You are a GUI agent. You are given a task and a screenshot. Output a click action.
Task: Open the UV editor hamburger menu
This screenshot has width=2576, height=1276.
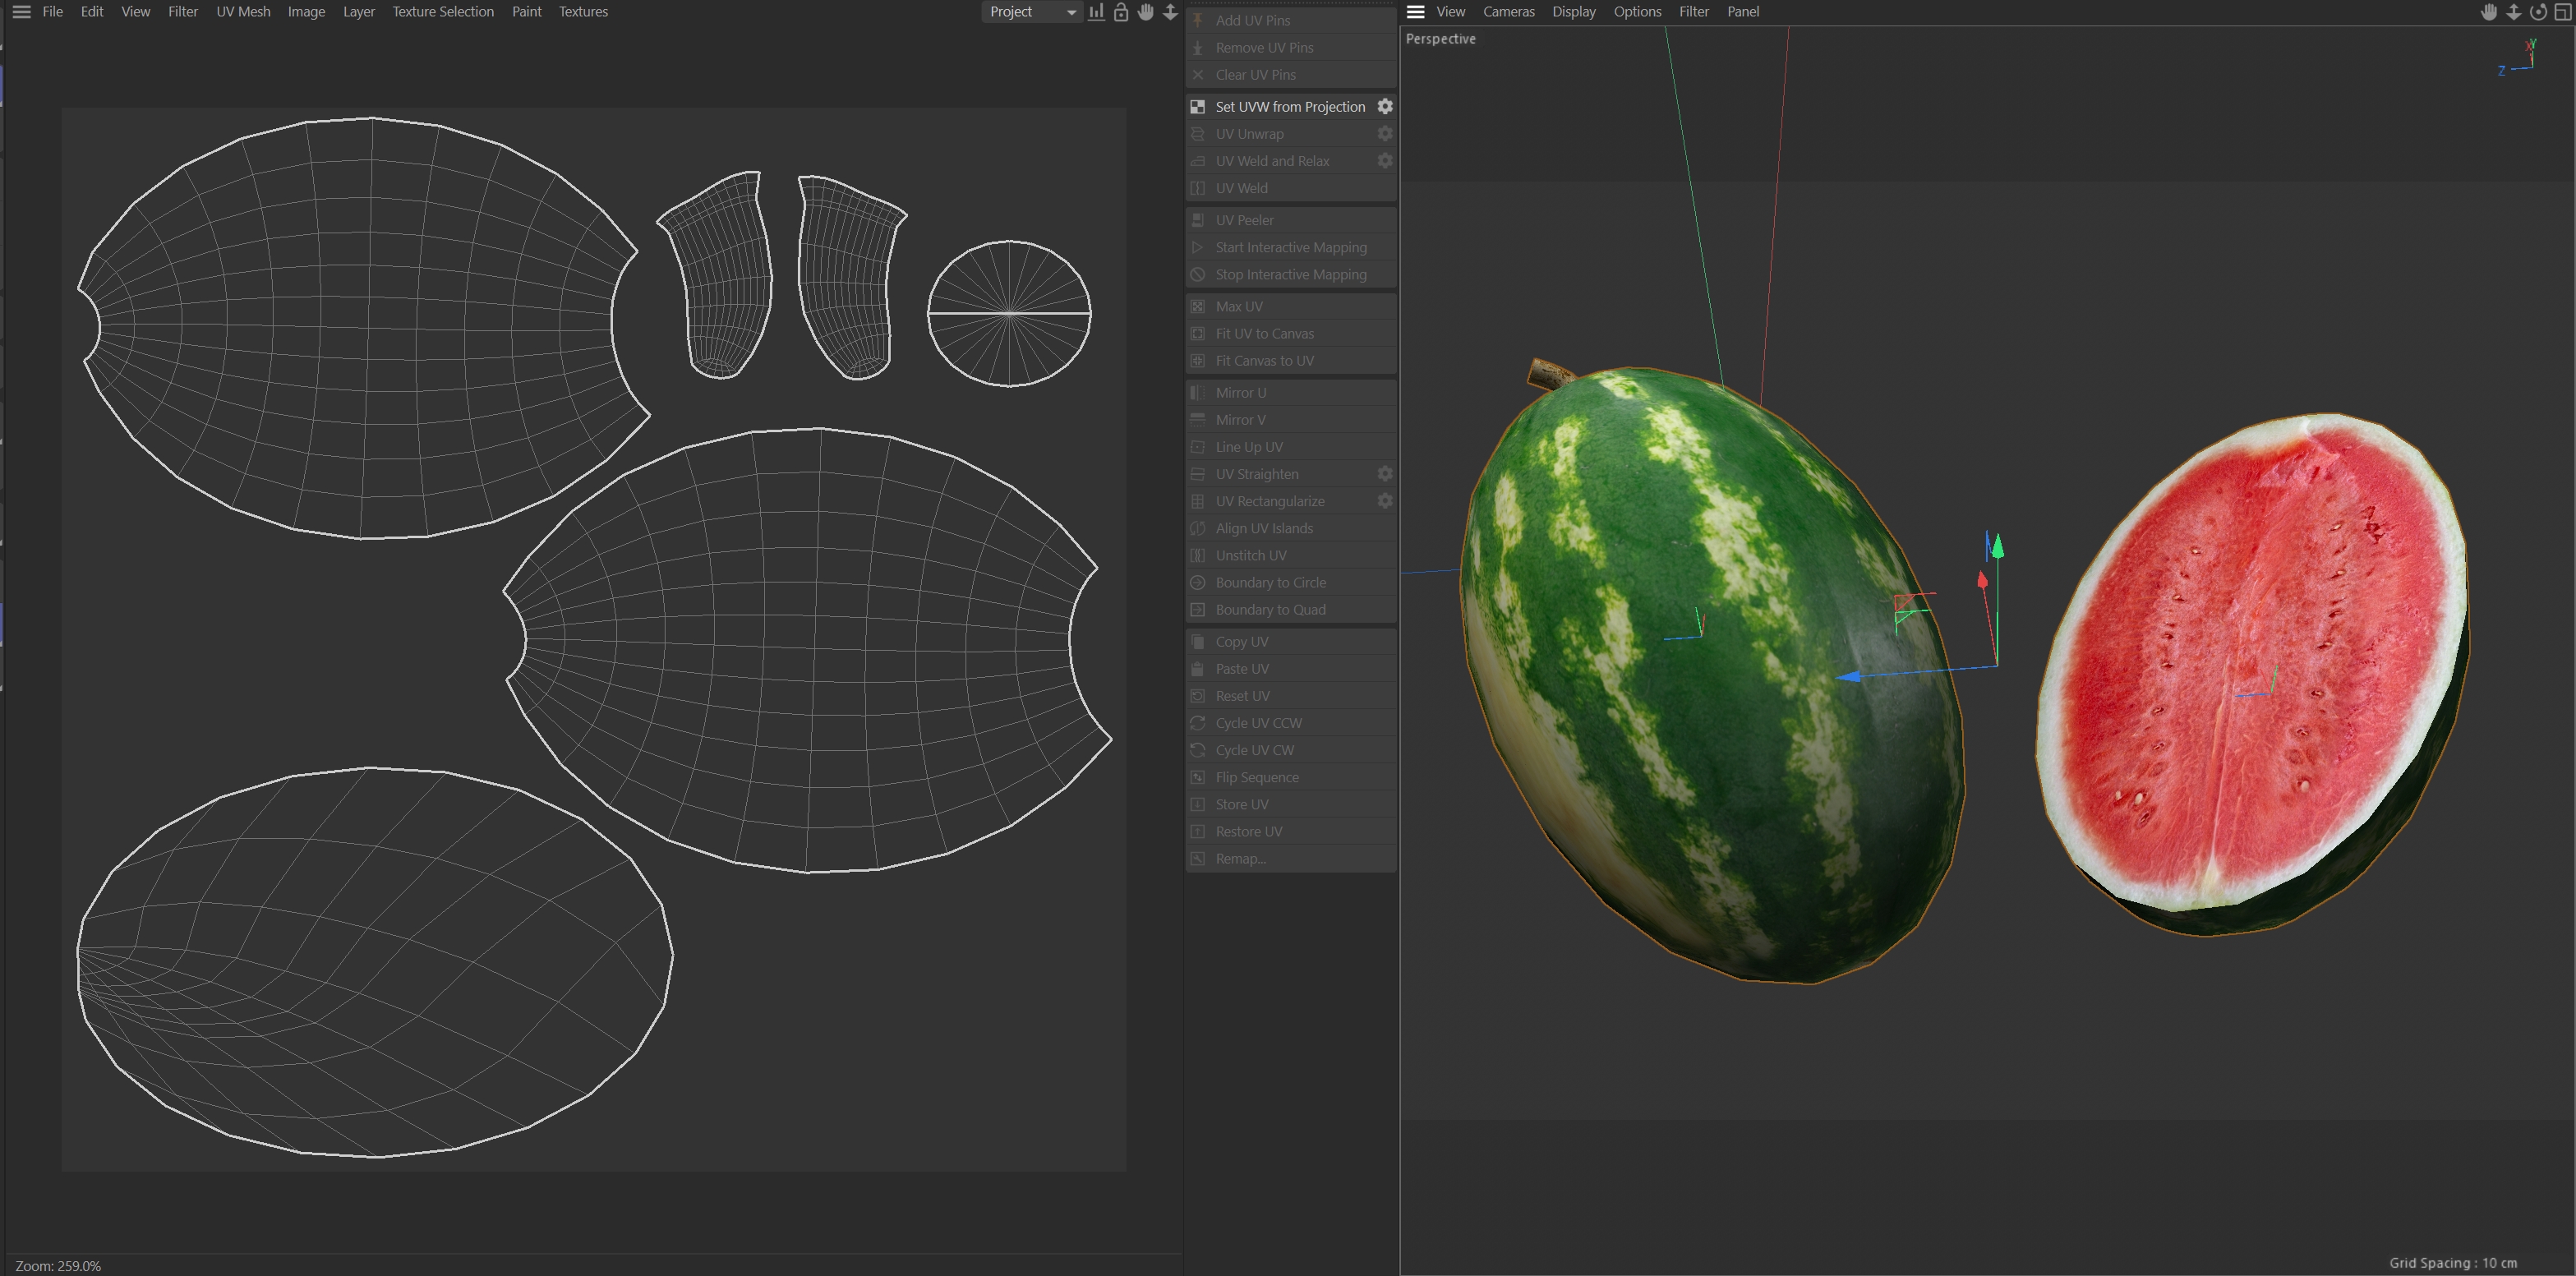(x=21, y=12)
